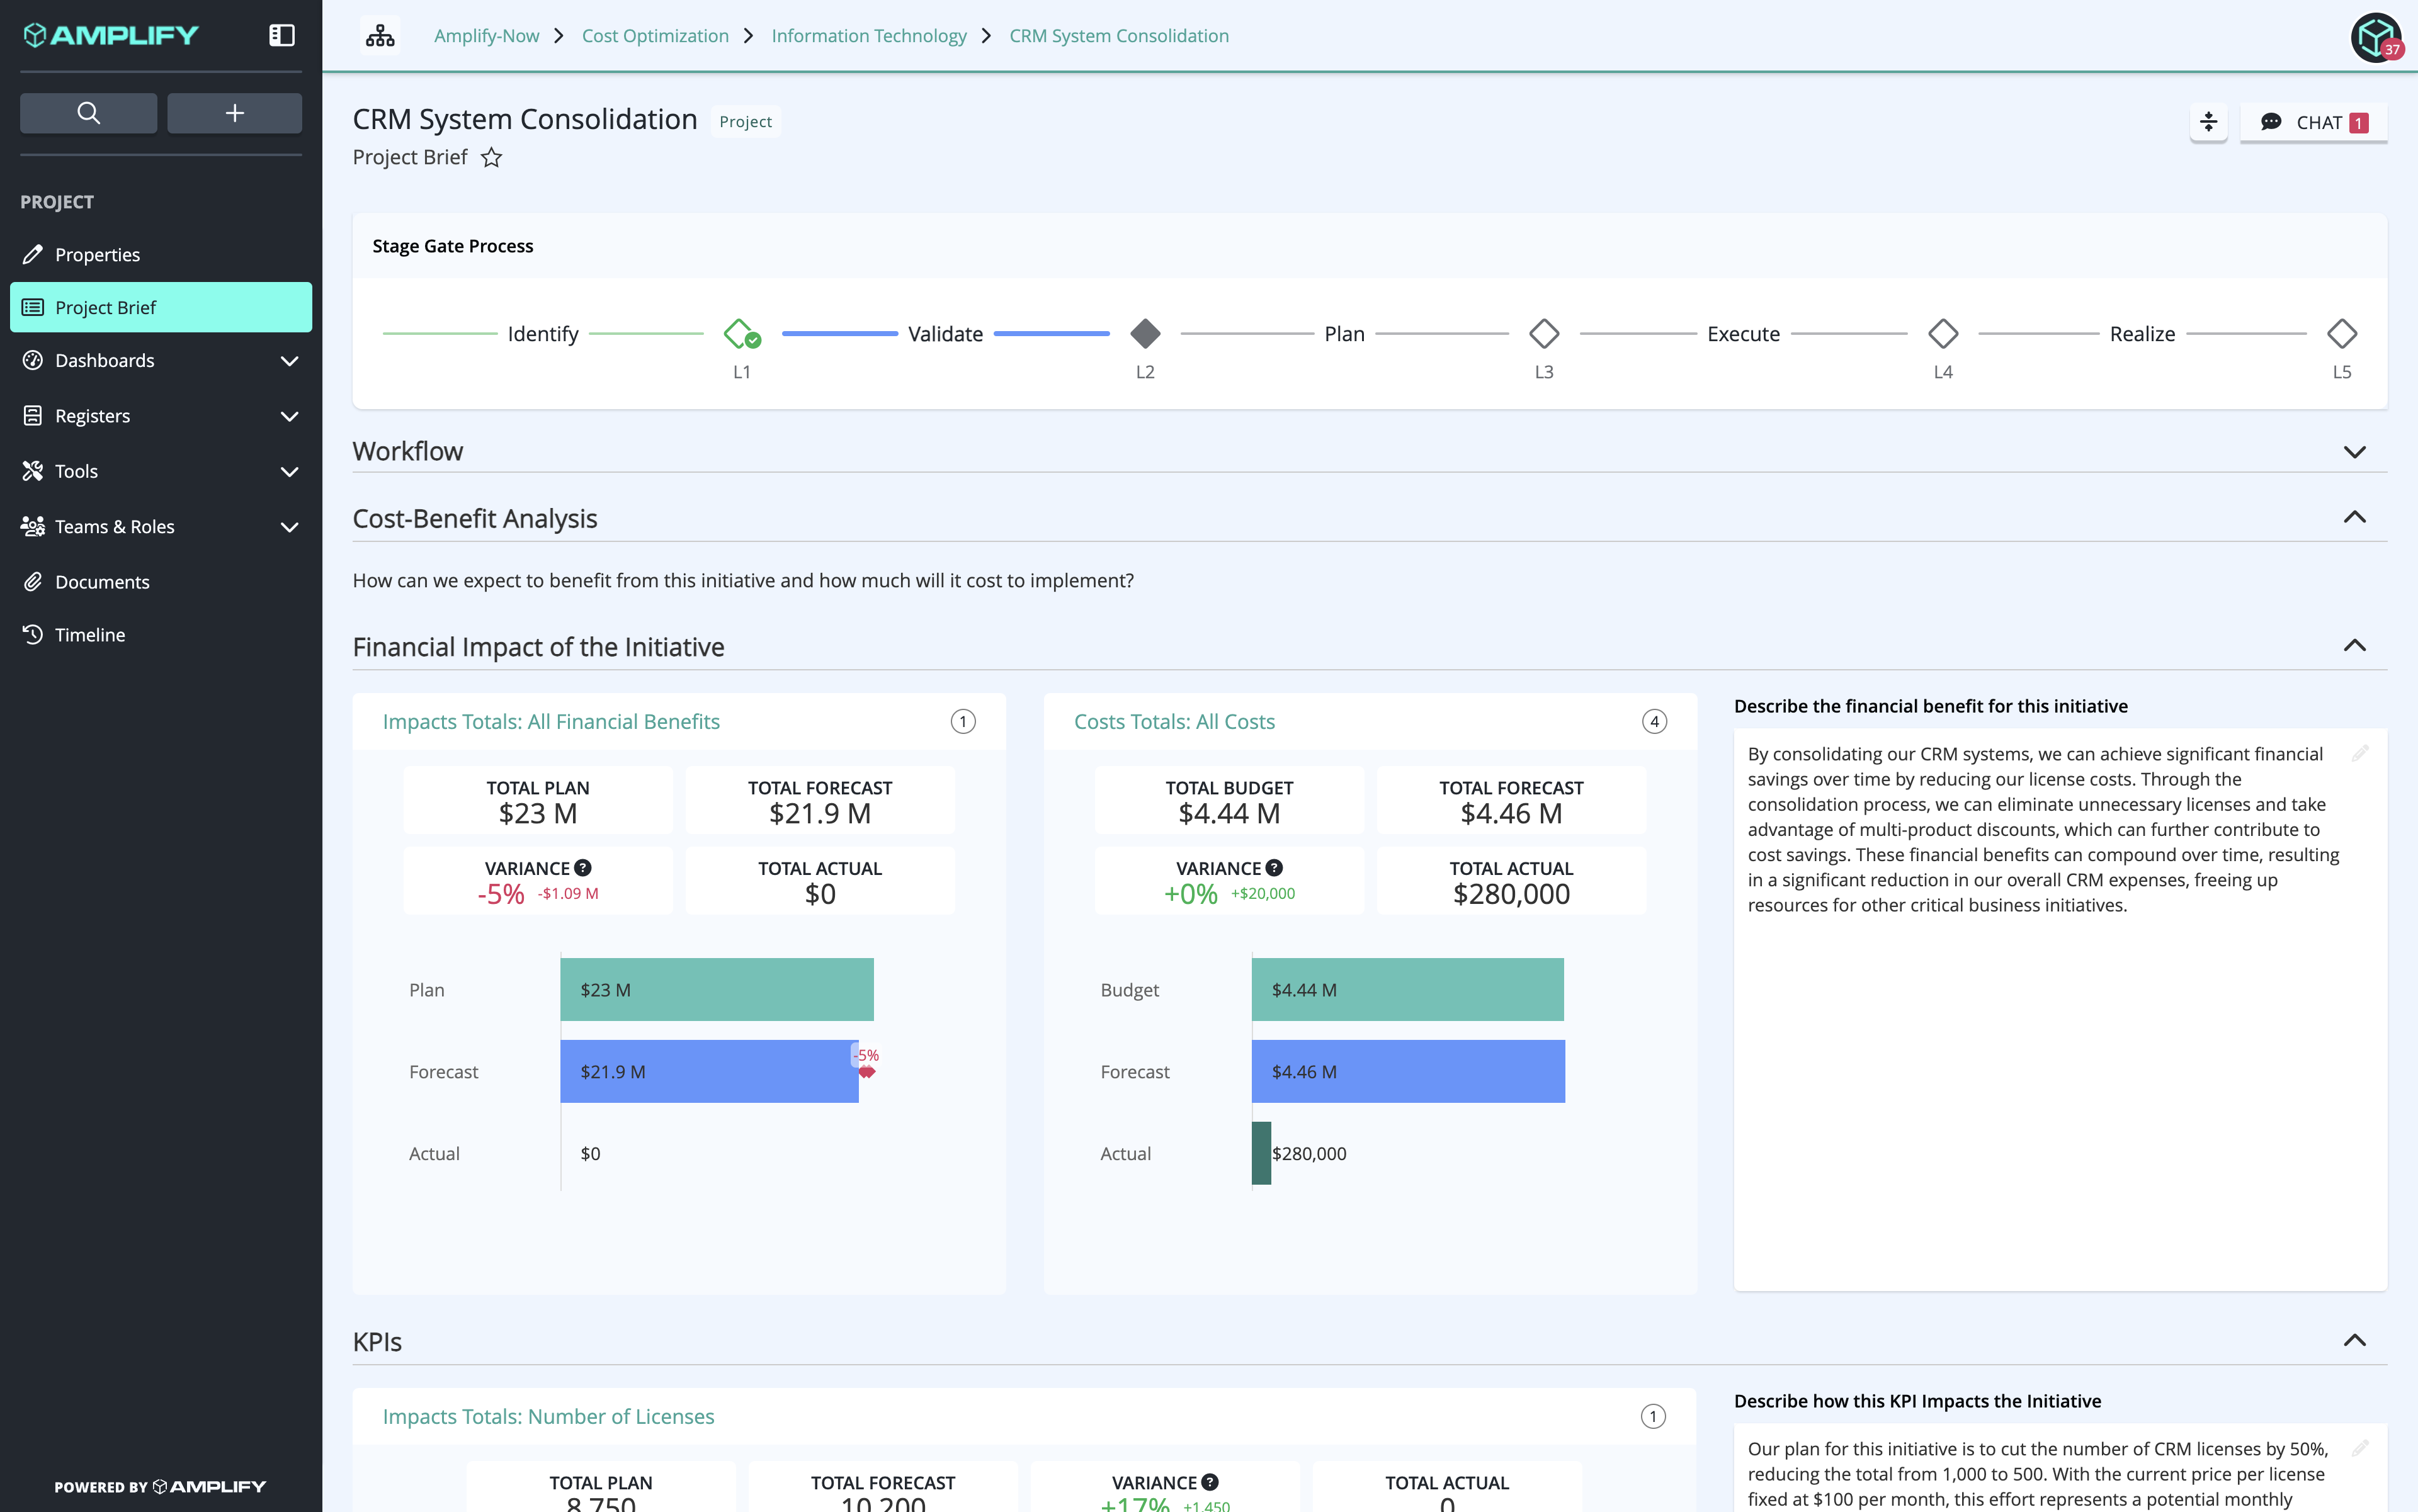Click the Project type tag
Image resolution: width=2418 pixels, height=1512 pixels.
pos(746,121)
